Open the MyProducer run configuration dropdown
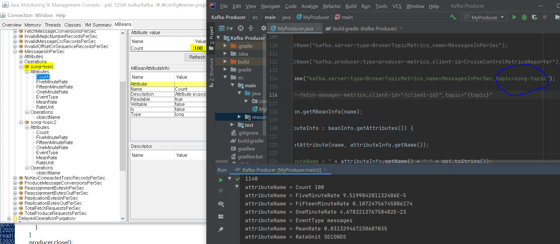 pyautogui.click(x=484, y=17)
